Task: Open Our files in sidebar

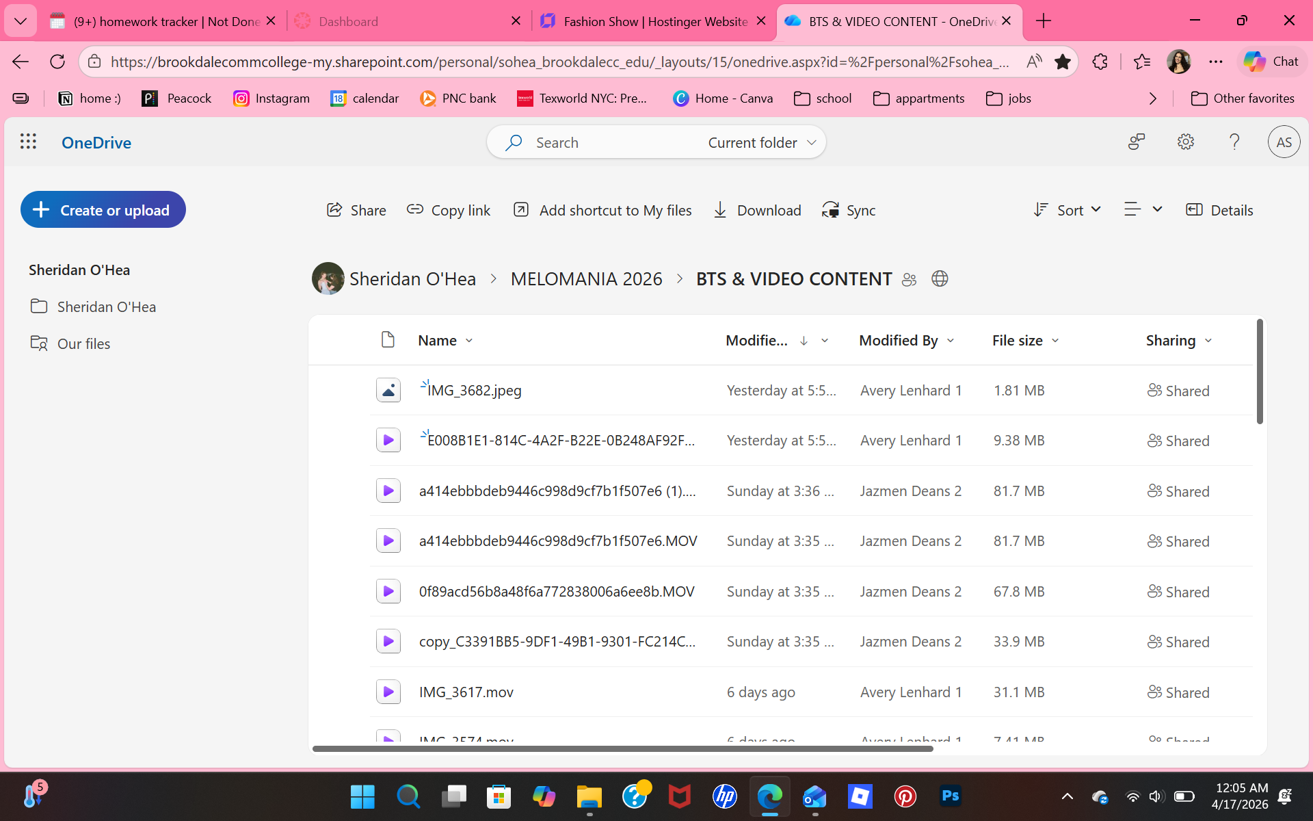Action: [x=83, y=343]
